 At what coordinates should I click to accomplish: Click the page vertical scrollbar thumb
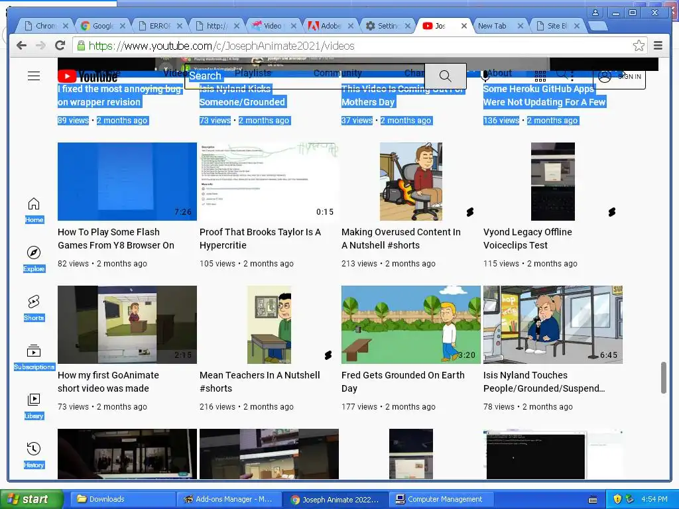663,377
